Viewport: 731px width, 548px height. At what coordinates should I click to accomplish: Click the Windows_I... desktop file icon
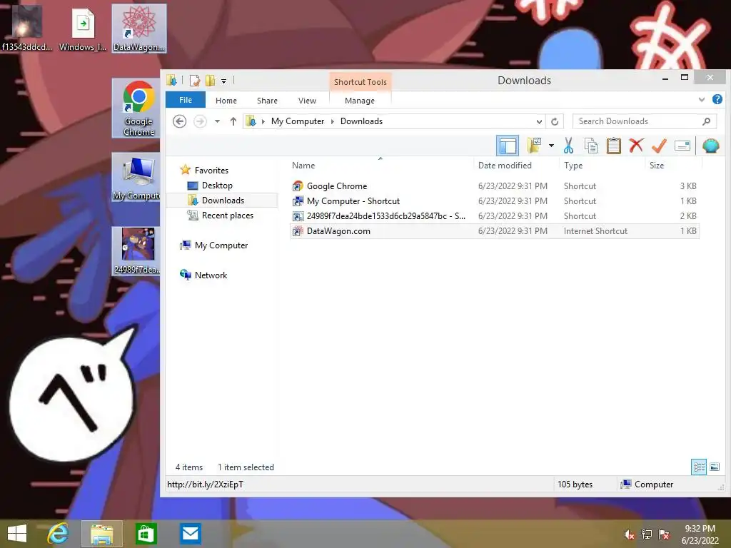[x=83, y=29]
